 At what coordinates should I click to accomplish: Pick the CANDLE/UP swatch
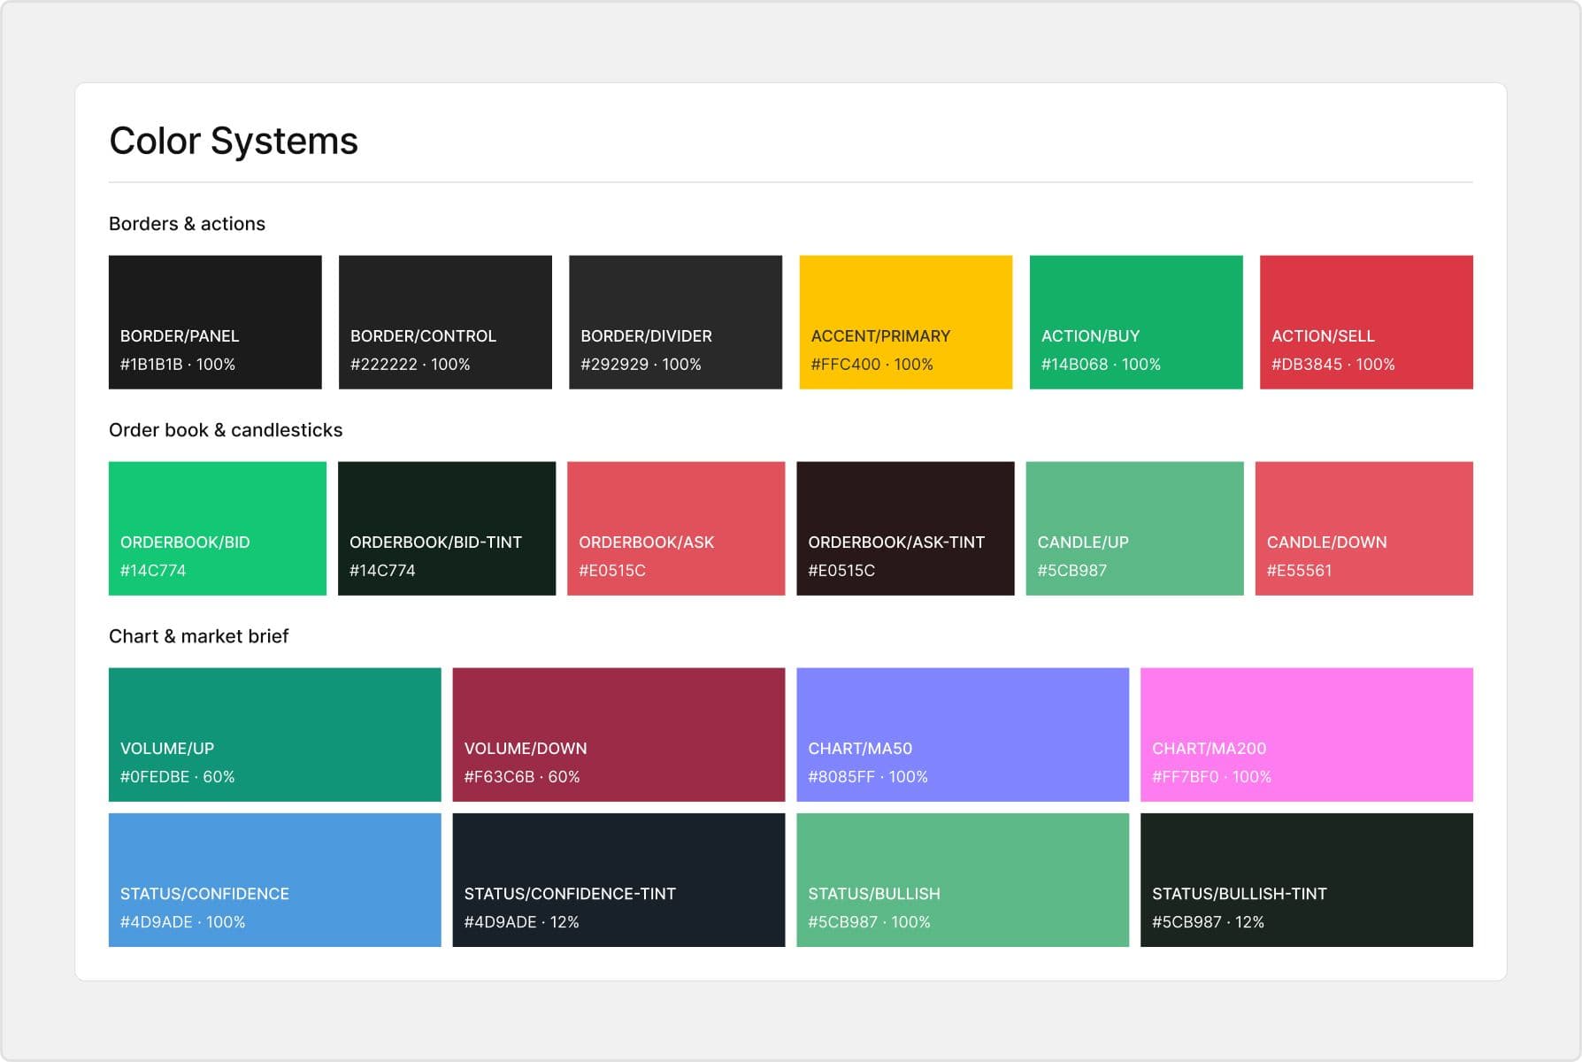click(x=1134, y=528)
